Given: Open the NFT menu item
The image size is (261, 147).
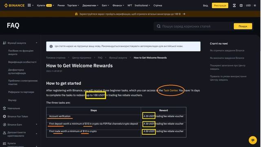Looking at the screenshot, I should click(x=130, y=5).
